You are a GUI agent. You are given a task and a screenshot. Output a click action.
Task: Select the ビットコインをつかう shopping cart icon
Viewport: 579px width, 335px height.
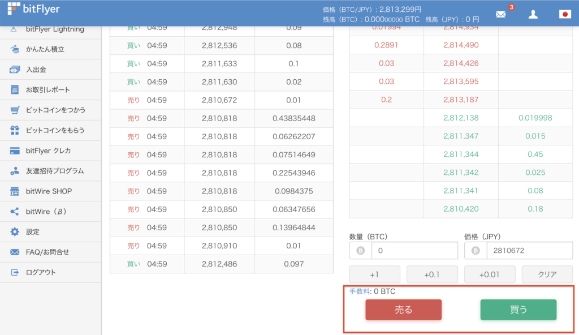[x=15, y=109]
